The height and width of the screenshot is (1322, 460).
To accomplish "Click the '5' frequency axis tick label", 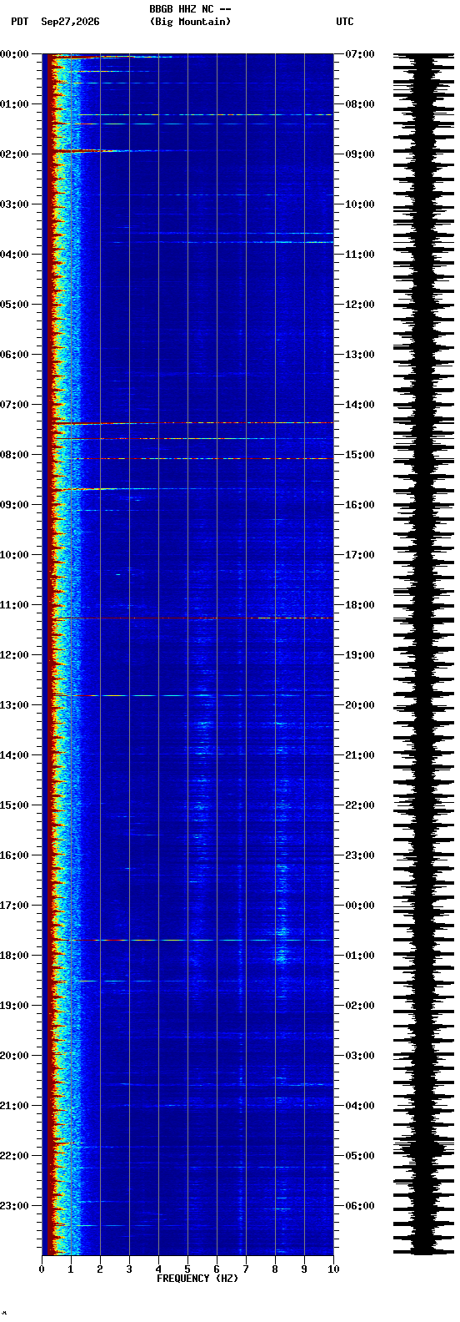I will tap(187, 1269).
